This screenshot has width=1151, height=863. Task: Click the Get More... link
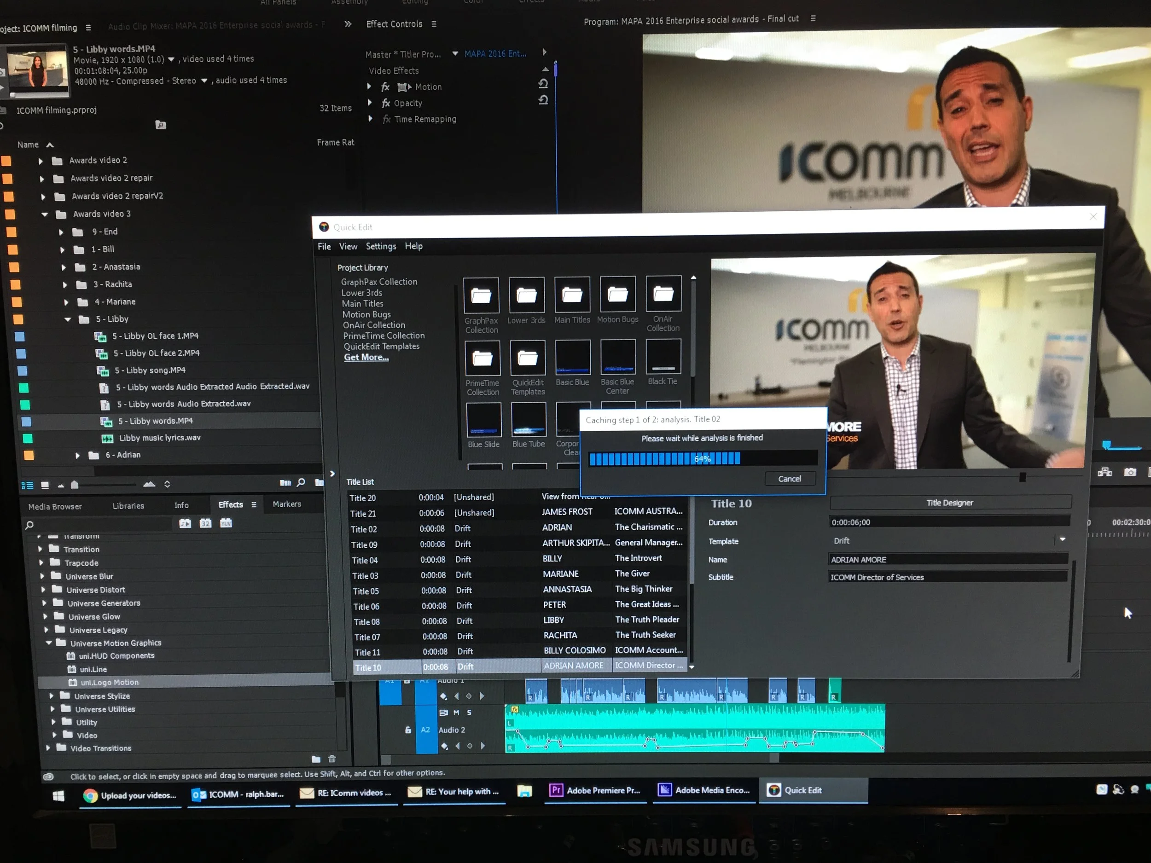click(366, 357)
